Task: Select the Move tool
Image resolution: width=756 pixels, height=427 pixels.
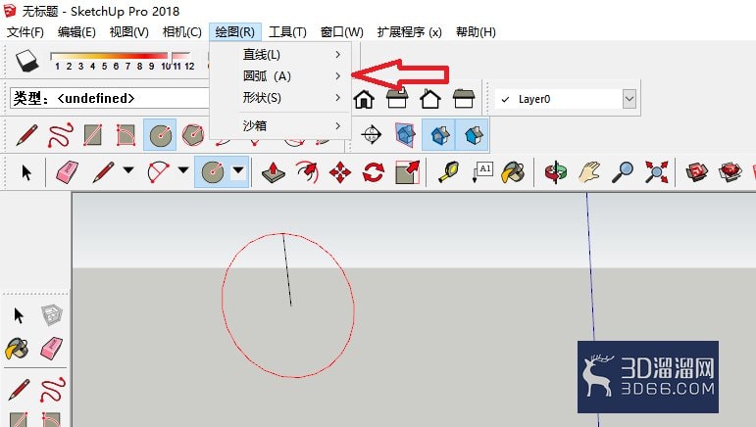Action: coord(340,171)
